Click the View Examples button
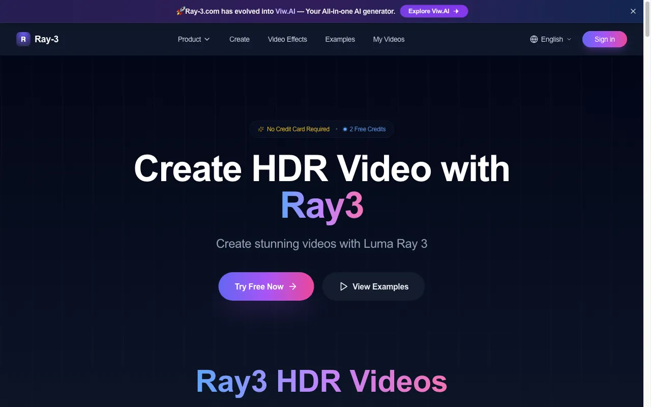Viewport: 651px width, 407px height. 373,286
